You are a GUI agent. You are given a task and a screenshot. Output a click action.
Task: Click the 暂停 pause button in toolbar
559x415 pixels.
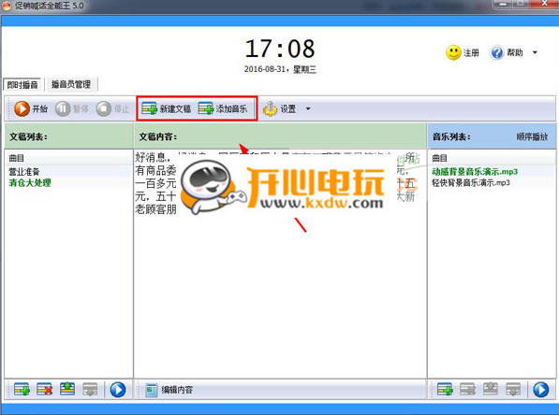coord(72,108)
